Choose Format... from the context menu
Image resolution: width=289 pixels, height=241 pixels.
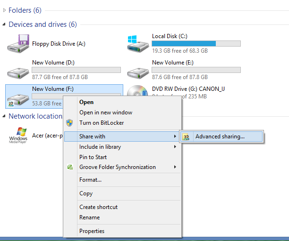click(90, 180)
